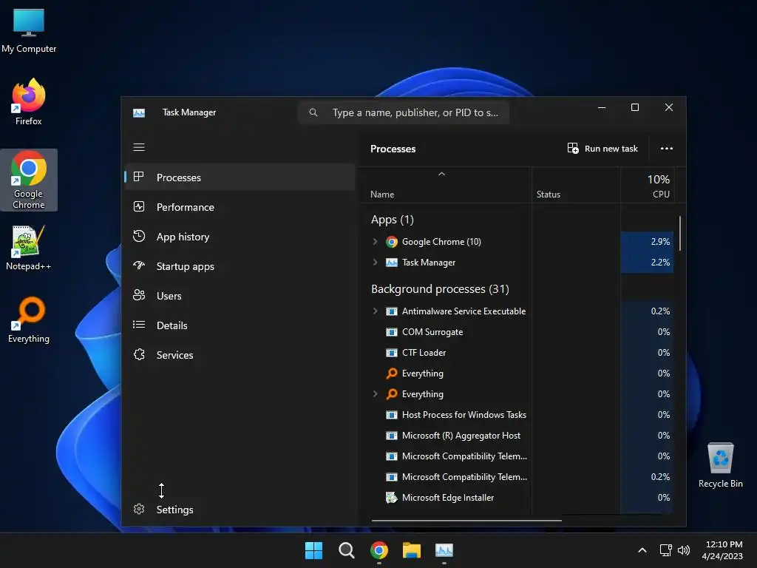Click the Run new task icon
Screen dimensions: 757x568
(x=573, y=148)
